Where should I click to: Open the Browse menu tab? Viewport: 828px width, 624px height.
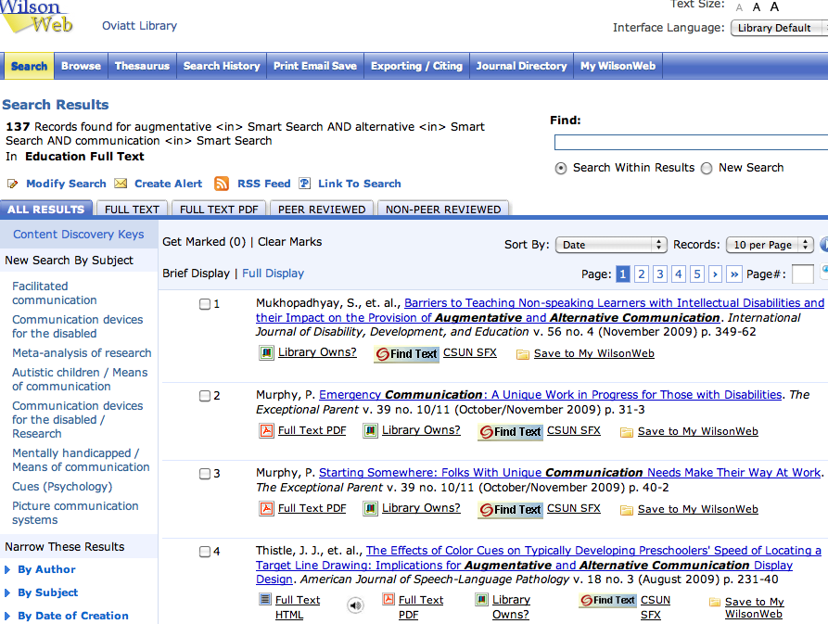coord(81,66)
